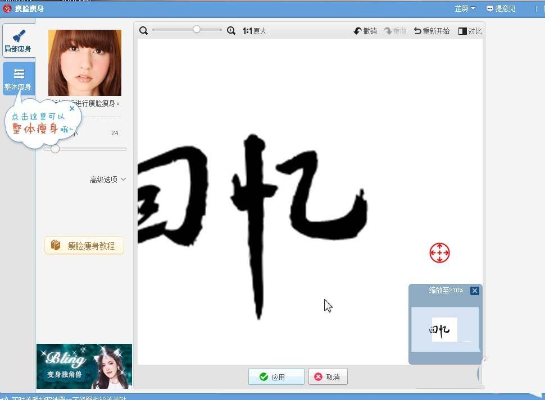Viewport: 545px width, 400px height.
Task: Toggle the 对比 before/after comparison
Action: (470, 31)
